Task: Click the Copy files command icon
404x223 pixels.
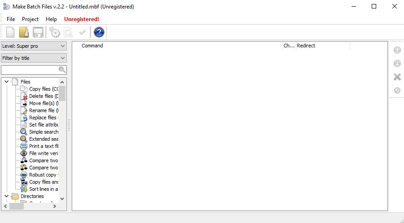Action: (x=24, y=89)
